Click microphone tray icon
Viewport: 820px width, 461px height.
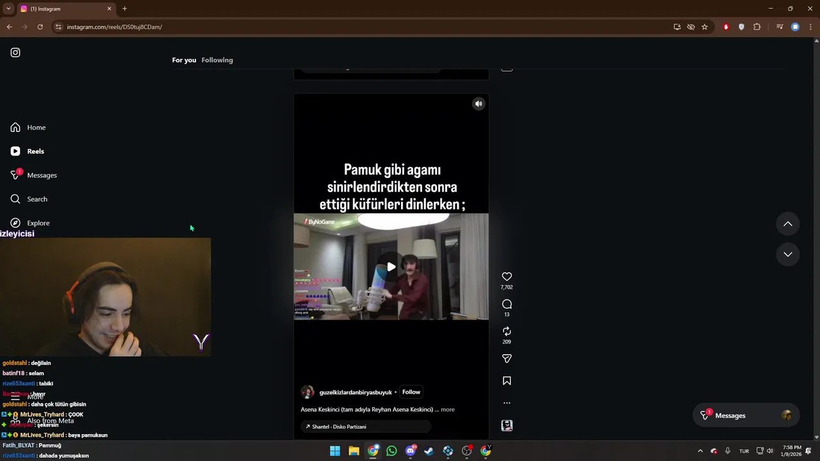[728, 451]
